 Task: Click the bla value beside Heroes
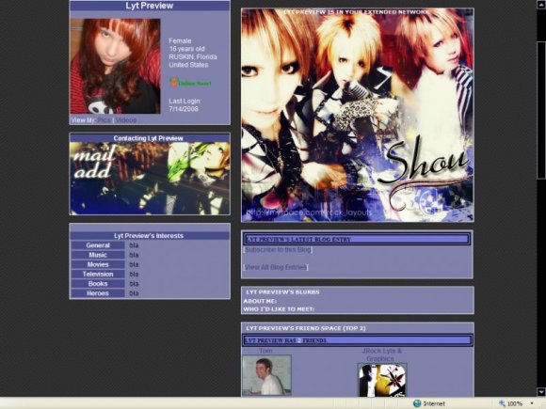[134, 293]
